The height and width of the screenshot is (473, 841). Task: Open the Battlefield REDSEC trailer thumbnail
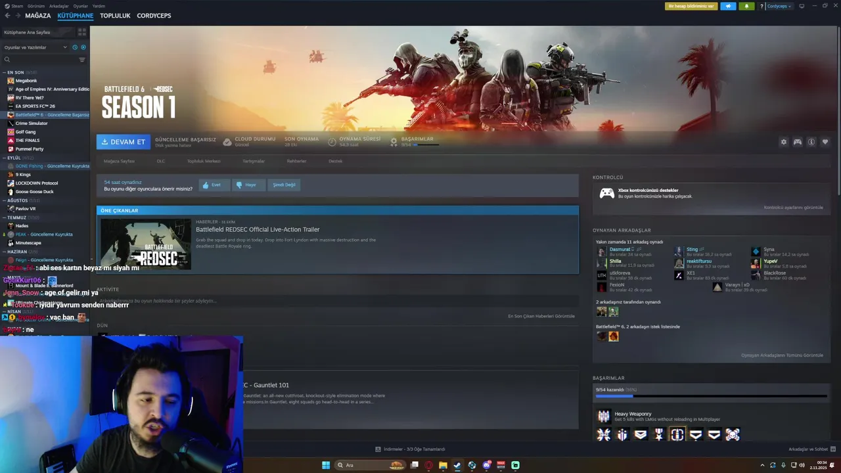(x=145, y=244)
